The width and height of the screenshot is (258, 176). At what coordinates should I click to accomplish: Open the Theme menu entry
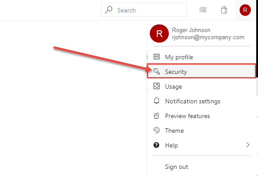pyautogui.click(x=201, y=131)
